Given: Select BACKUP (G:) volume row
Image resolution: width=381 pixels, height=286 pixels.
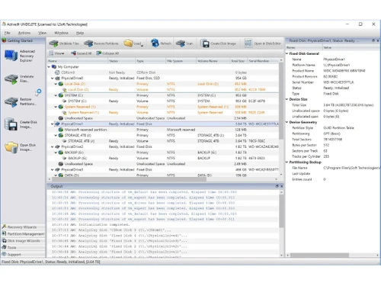Looking at the screenshot, I should click(163, 159).
